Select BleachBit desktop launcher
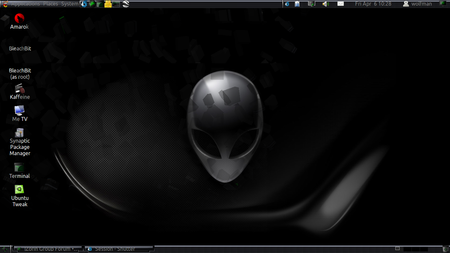450x253 pixels. click(20, 48)
